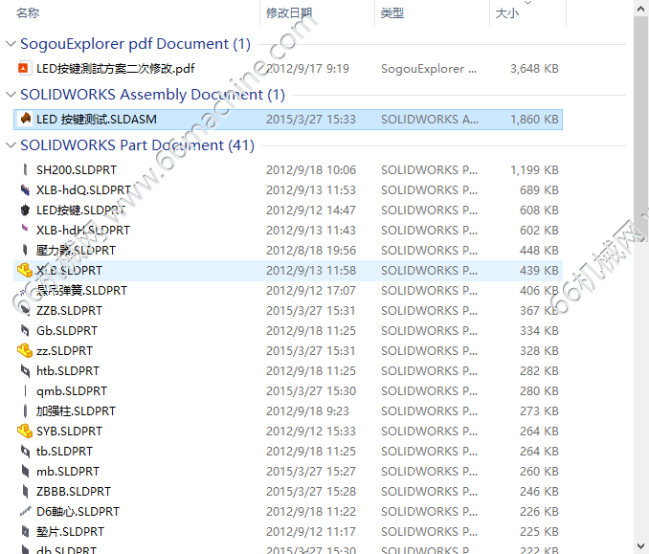Select file SYB.SLDPRT

(x=69, y=432)
